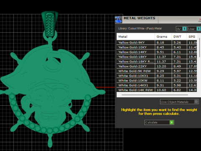
Task: Select the Yellow Gold:22KY row
Action: click(x=157, y=66)
